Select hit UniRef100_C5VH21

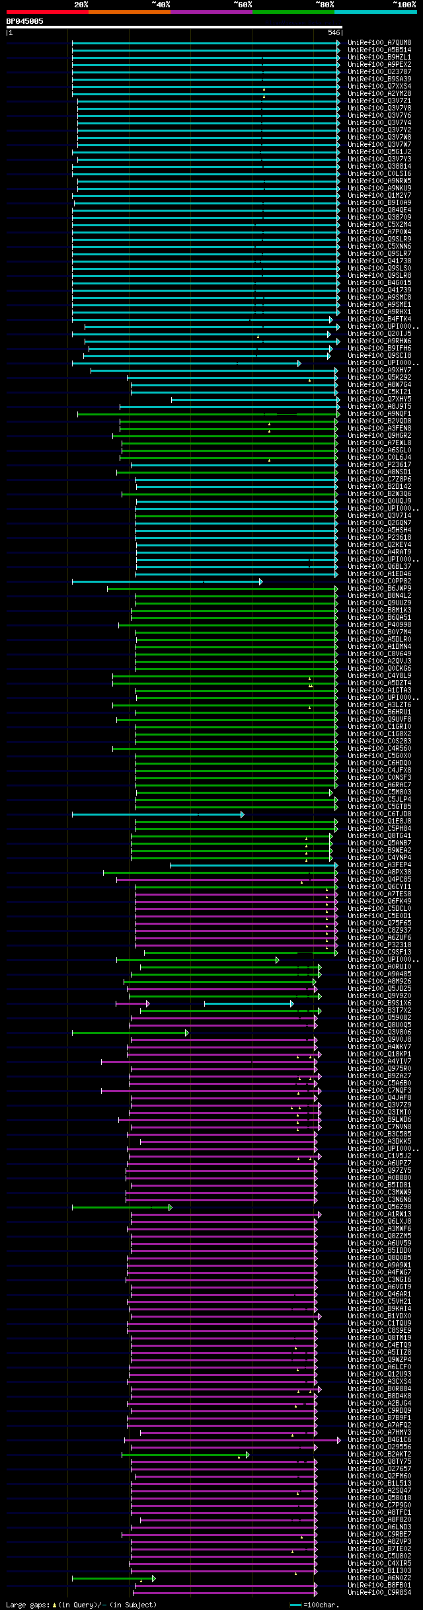coord(379,1302)
